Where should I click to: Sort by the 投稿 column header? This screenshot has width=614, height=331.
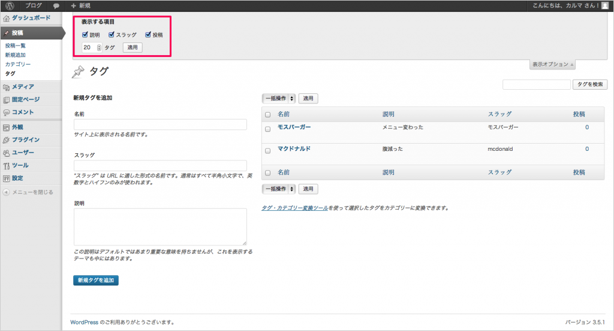[579, 114]
